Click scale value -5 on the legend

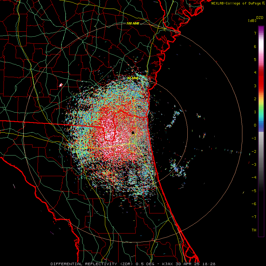(x=254, y=191)
